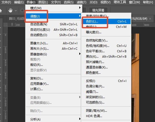The image size is (155, 122).
Task: Open the 帮助(H) menu
Action: point(148,2)
